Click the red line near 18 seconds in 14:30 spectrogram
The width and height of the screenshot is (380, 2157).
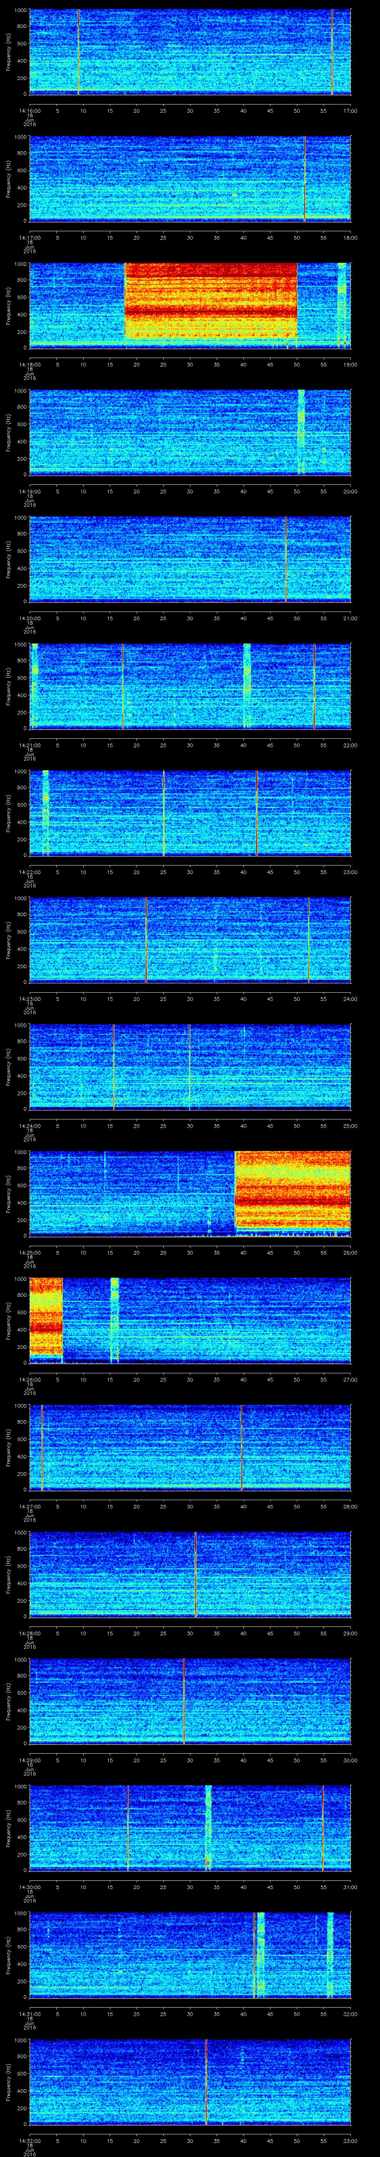point(128,1828)
